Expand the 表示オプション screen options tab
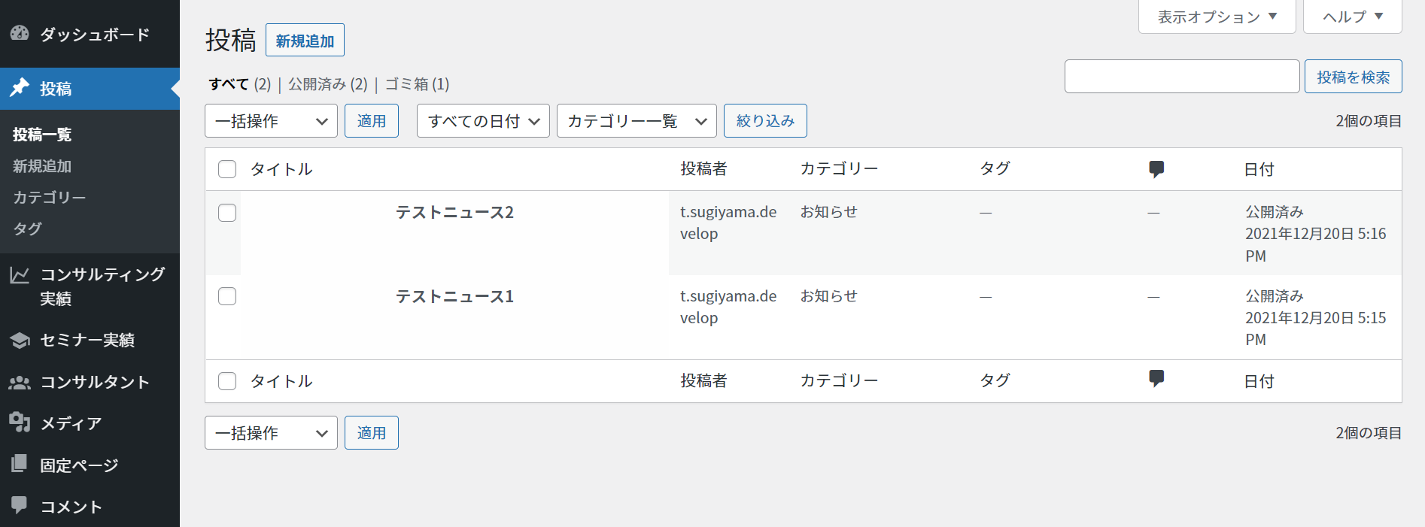The height and width of the screenshot is (527, 1425). [x=1217, y=17]
